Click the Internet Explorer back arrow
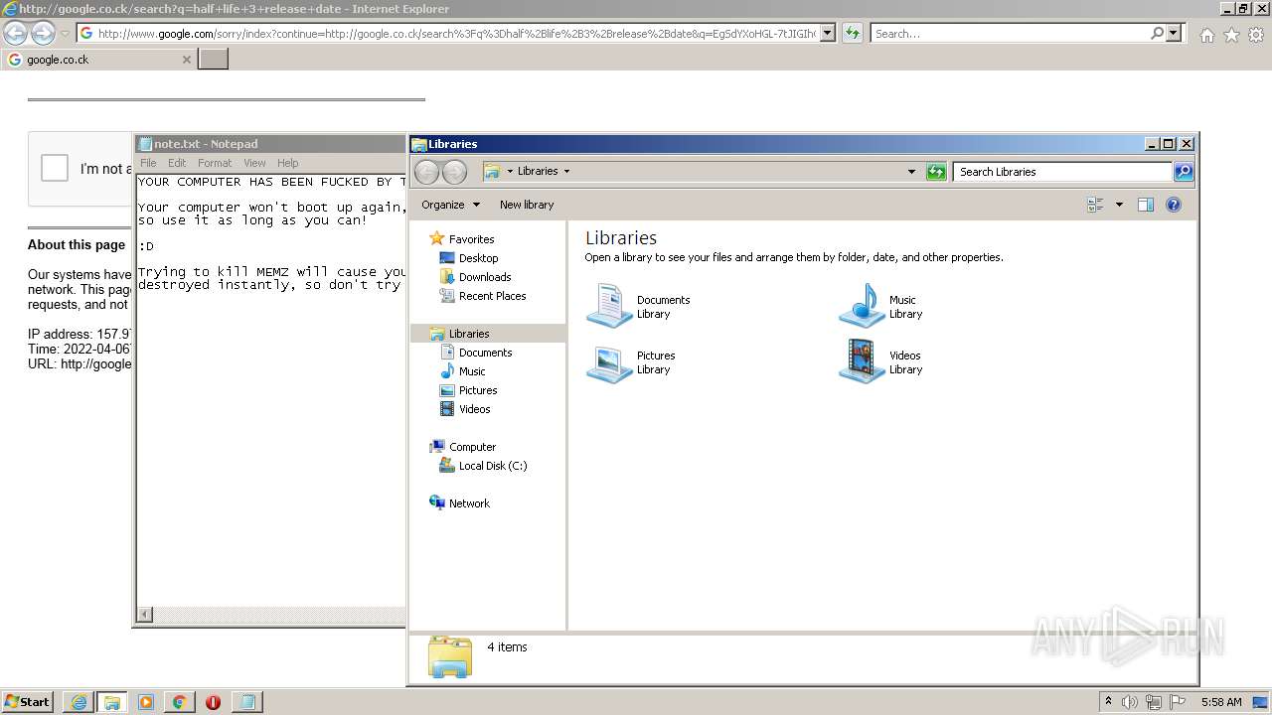 15,34
